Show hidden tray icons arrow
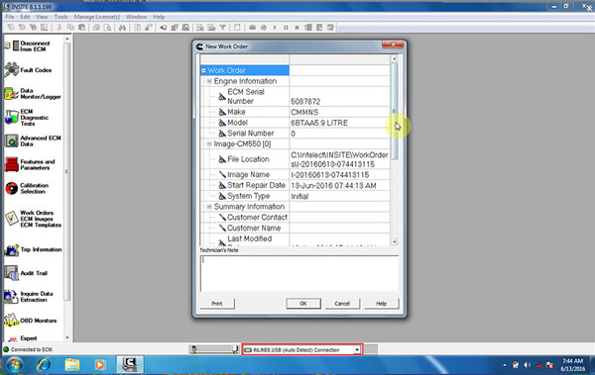This screenshot has width=595, height=375. [505, 365]
